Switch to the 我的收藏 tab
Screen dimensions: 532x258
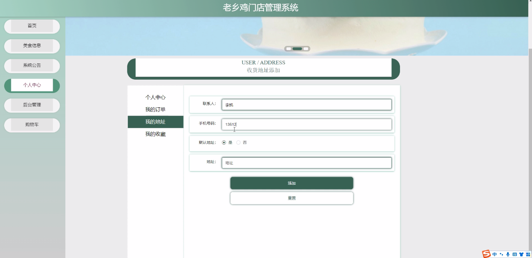coord(155,134)
